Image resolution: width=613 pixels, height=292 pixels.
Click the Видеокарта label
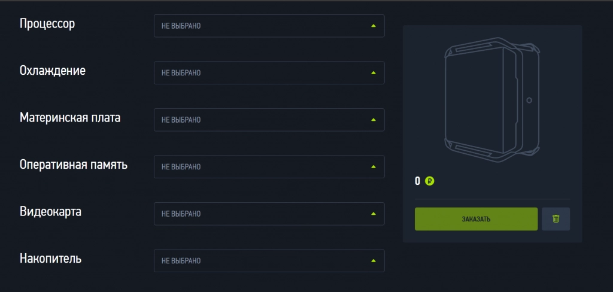(x=50, y=212)
